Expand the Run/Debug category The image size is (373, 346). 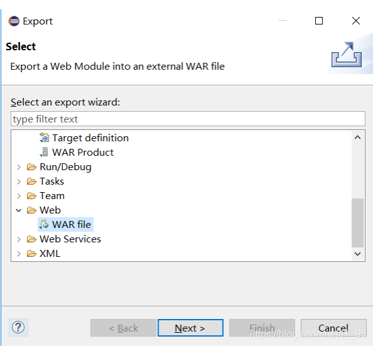point(19,167)
